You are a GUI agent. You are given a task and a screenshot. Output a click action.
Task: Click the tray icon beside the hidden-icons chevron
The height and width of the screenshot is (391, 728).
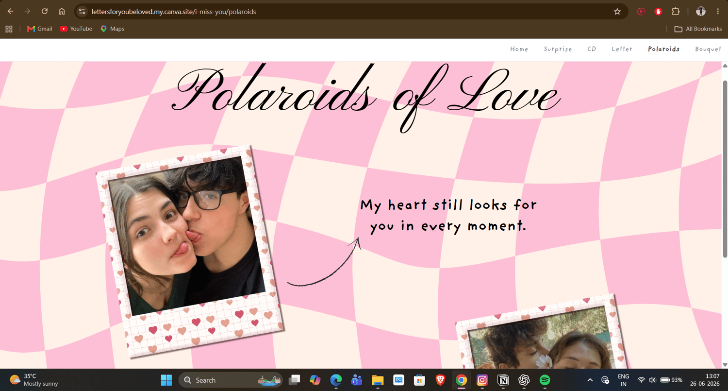coord(605,380)
